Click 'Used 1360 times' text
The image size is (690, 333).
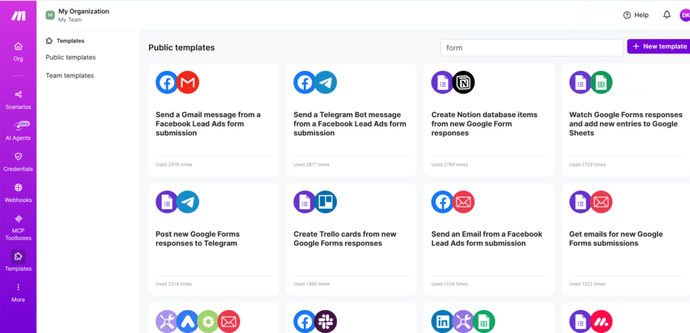point(311,285)
